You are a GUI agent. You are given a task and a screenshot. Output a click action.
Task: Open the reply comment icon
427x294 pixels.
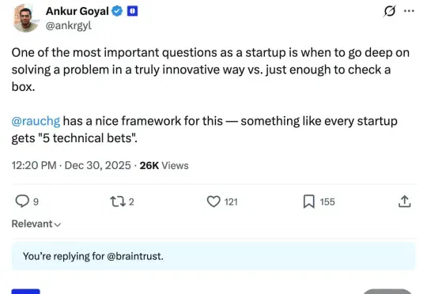(22, 202)
